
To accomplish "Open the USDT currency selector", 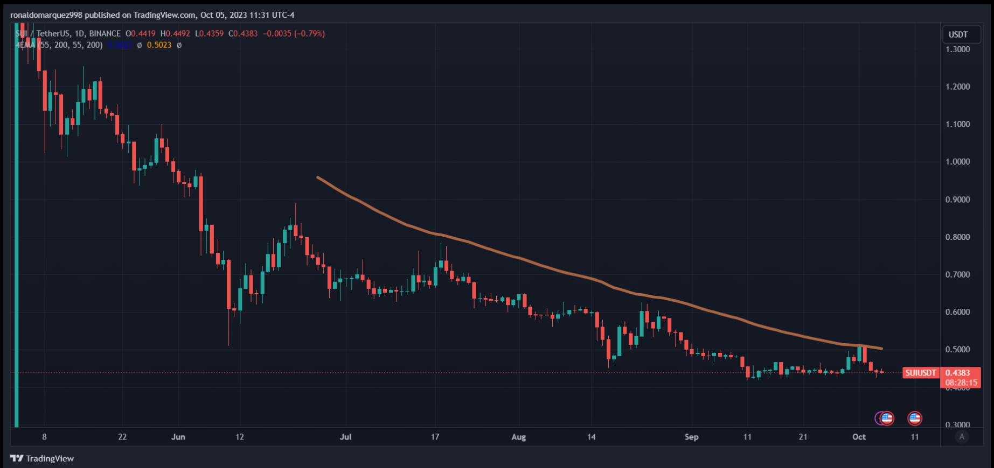I will click(x=961, y=34).
